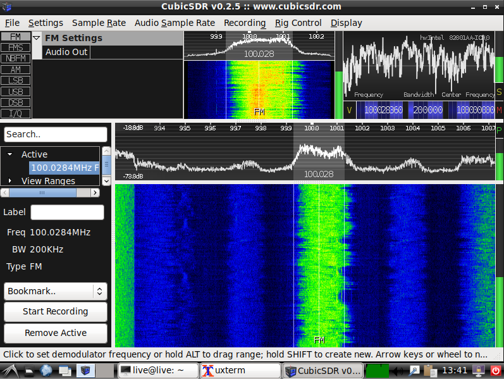This screenshot has width=504, height=379.
Task: Open the magnifier search tray icon
Action: point(414,371)
